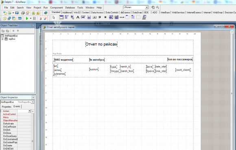Open the Object Inspector component selector dropdown

33,102
